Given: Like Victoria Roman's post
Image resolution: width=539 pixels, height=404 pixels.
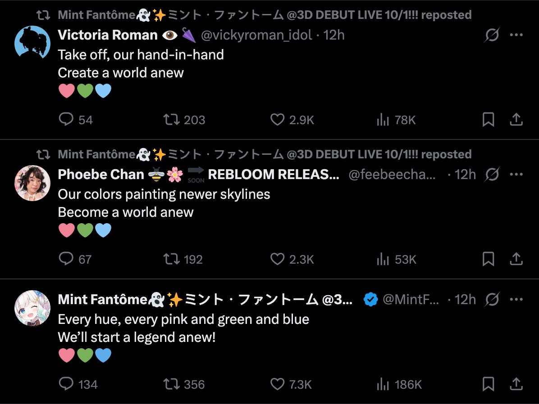Looking at the screenshot, I should 277,120.
